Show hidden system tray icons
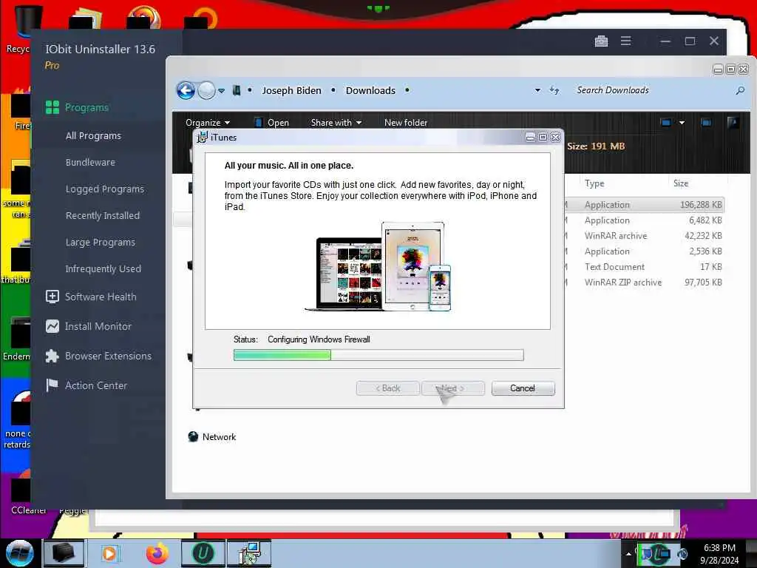 click(x=628, y=554)
